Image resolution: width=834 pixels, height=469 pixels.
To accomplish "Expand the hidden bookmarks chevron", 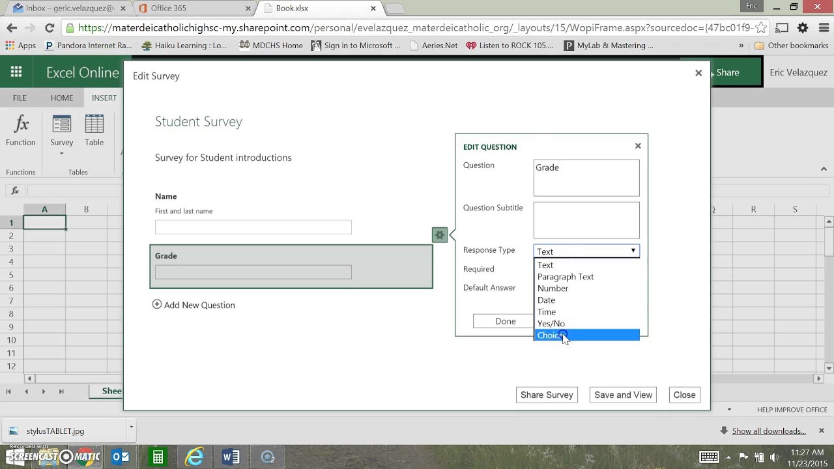I will pyautogui.click(x=741, y=46).
